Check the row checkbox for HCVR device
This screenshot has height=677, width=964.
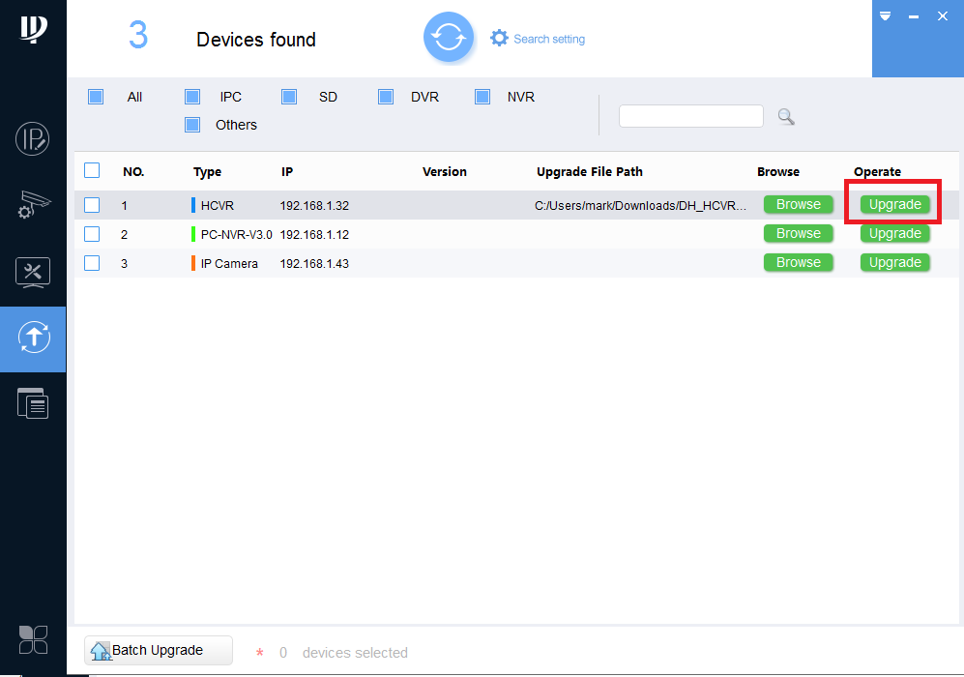(92, 205)
